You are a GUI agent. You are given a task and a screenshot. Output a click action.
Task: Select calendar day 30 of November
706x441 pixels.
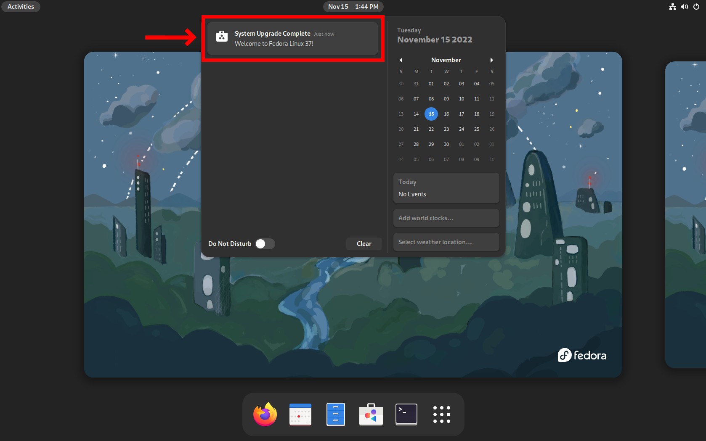click(446, 144)
